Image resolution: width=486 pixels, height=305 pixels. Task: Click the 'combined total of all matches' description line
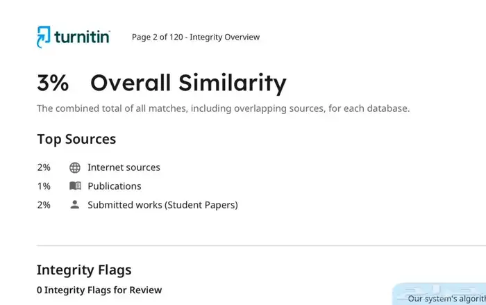click(223, 108)
